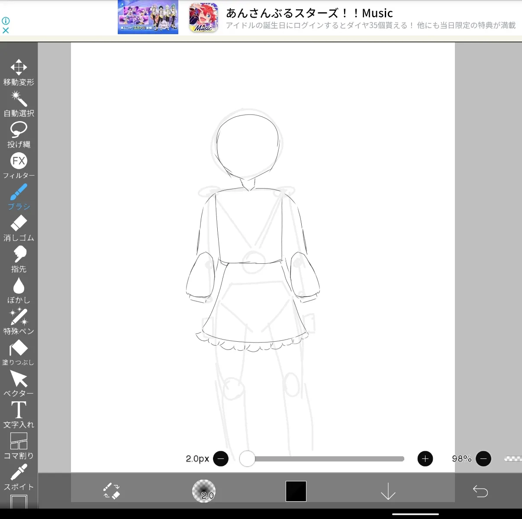Select the Bucket fill (塗りつぶし) tool
Screen dimensions: 522x519
click(19, 353)
